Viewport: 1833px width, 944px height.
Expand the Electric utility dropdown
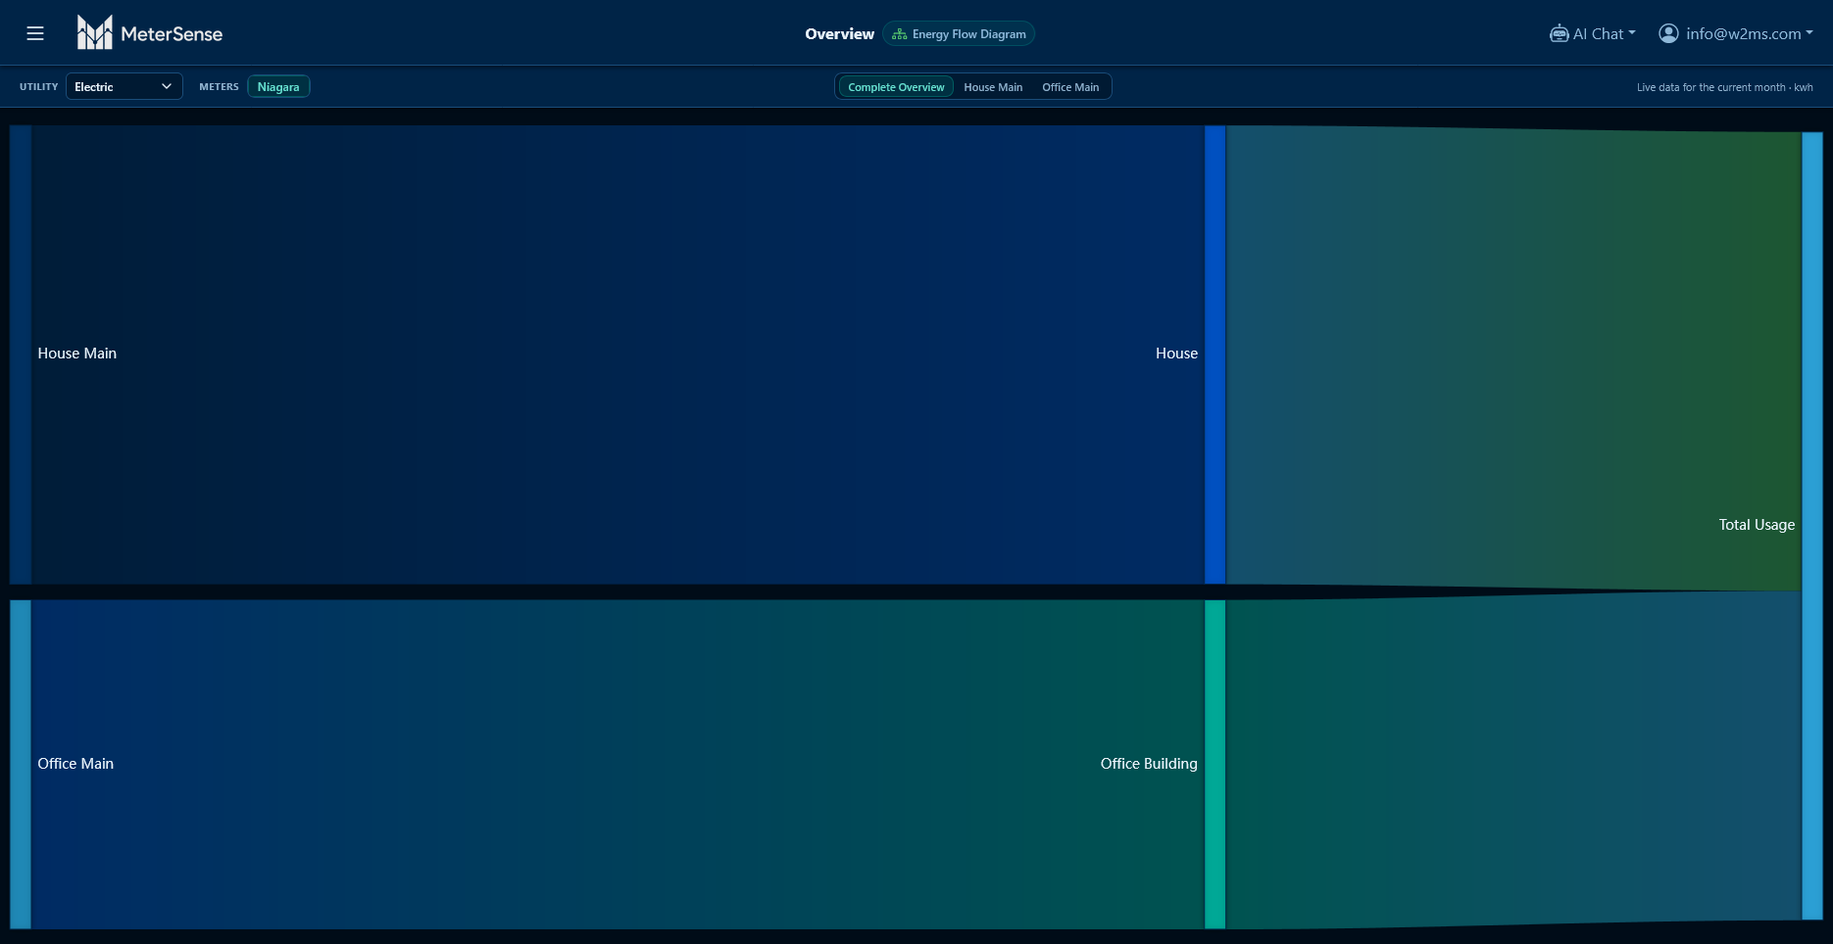tap(124, 86)
